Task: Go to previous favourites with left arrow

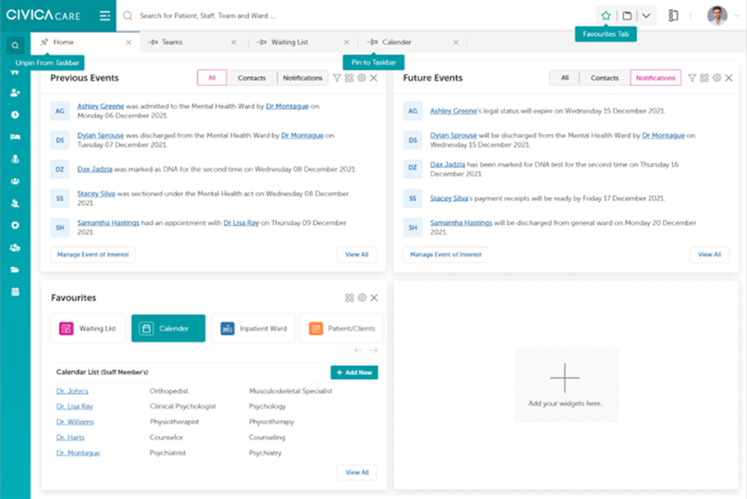Action: click(358, 350)
